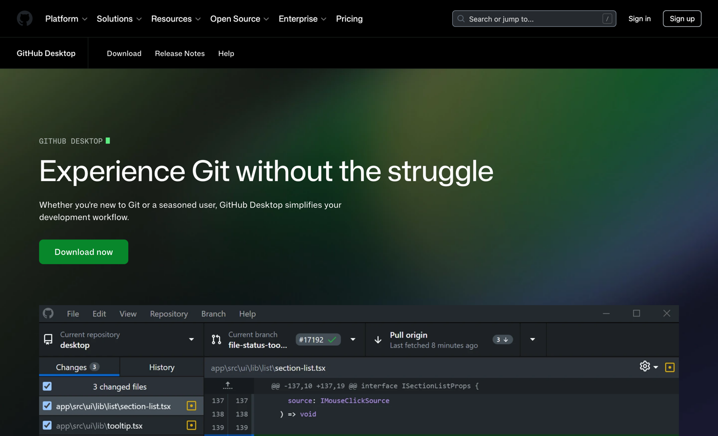Click the expand diff hunk icon
This screenshot has width=718, height=436.
[228, 385]
